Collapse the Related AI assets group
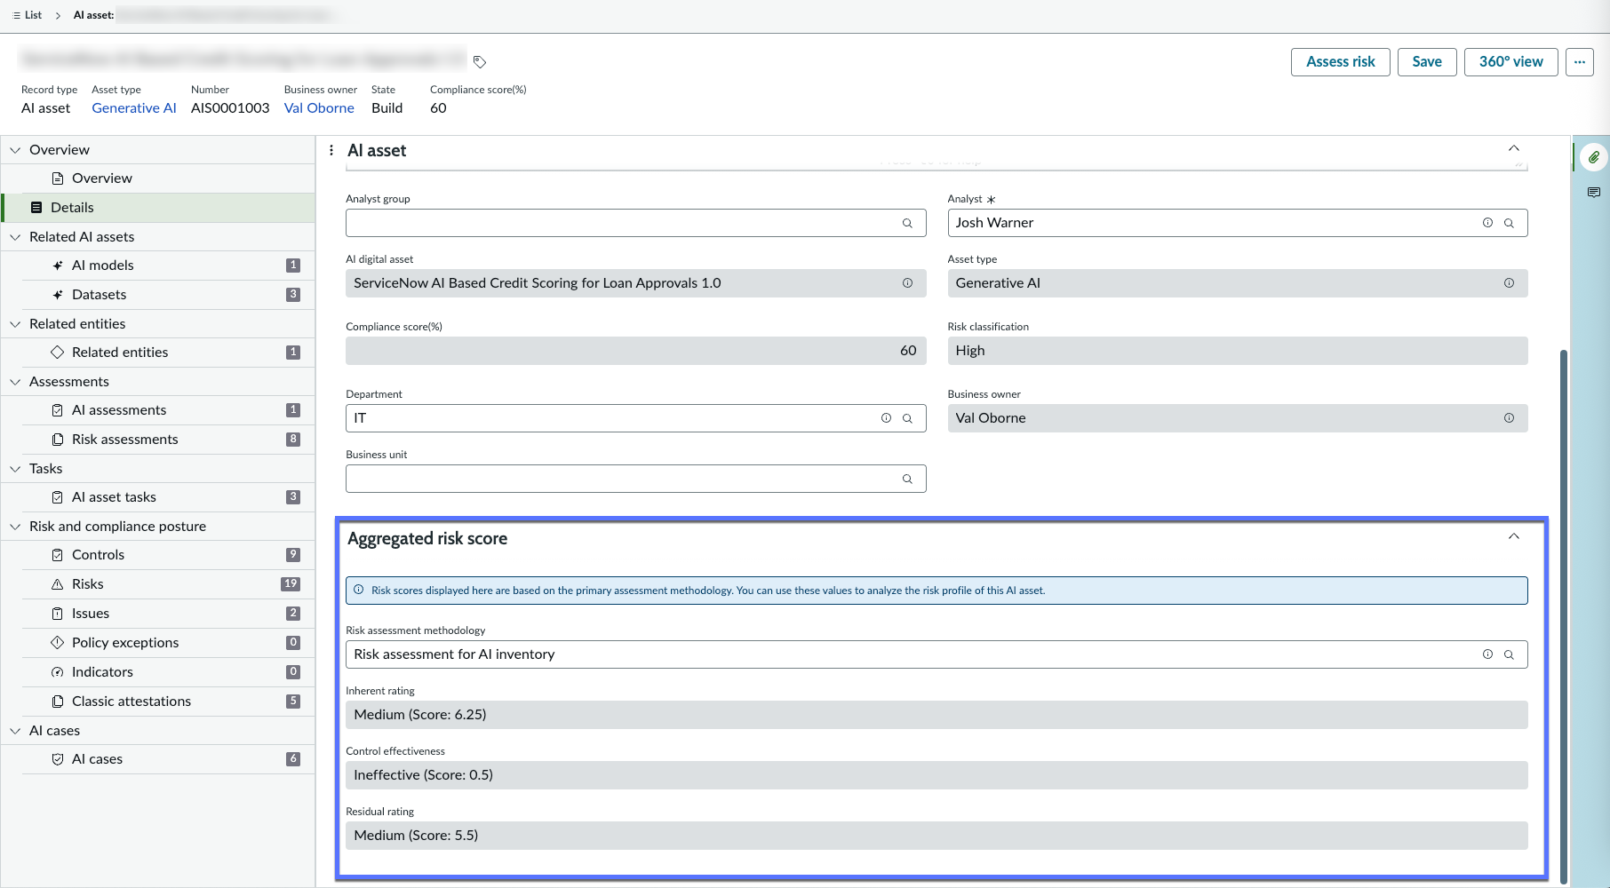The image size is (1610, 888). tap(15, 237)
